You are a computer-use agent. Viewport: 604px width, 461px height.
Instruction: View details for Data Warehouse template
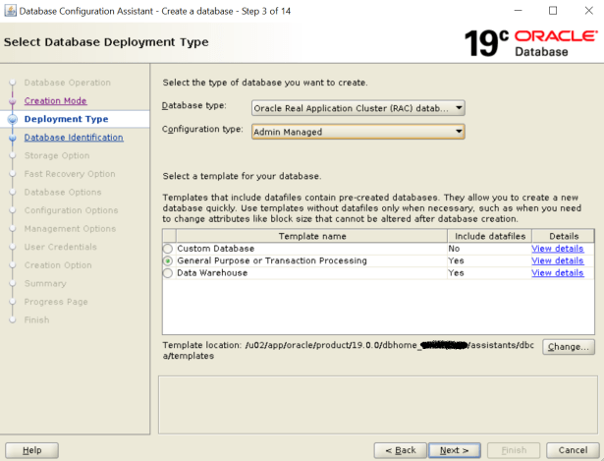coord(557,273)
